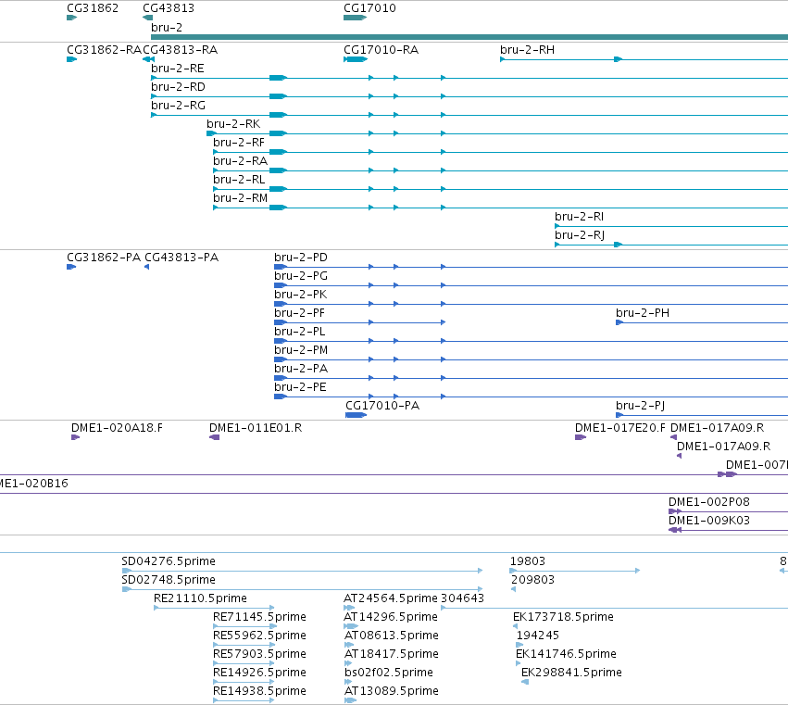Choose transcript bru-2-RG
The height and width of the screenshot is (705, 788).
pos(178,106)
